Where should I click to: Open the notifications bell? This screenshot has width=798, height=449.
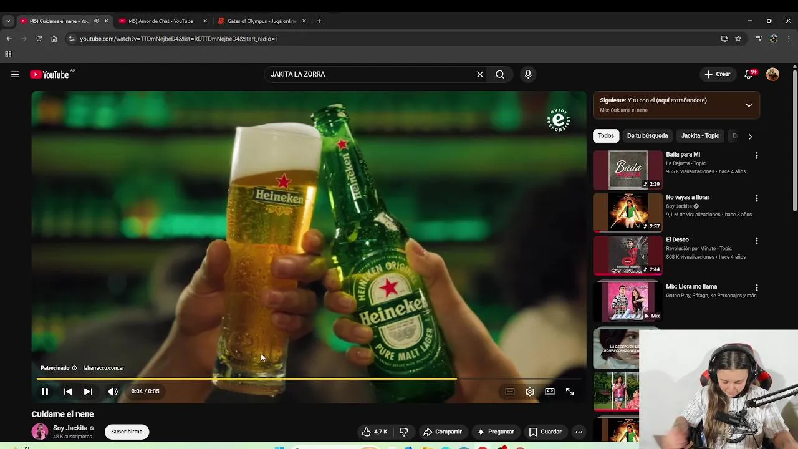coord(749,74)
